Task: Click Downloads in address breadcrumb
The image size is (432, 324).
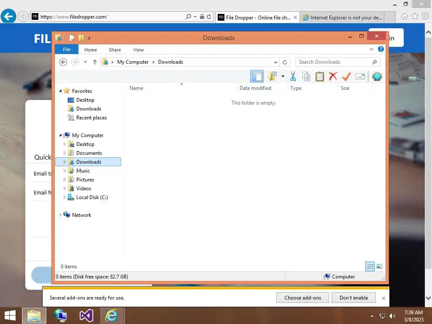Action: pos(170,62)
